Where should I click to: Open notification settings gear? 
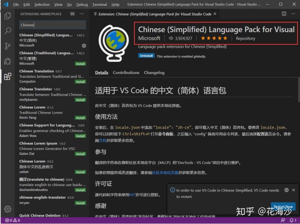[286, 190]
